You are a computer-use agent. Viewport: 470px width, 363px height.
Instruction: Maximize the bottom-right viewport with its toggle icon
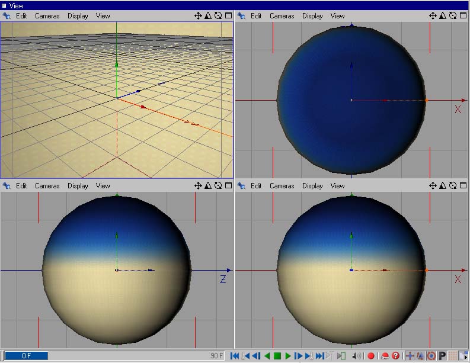[x=463, y=186]
